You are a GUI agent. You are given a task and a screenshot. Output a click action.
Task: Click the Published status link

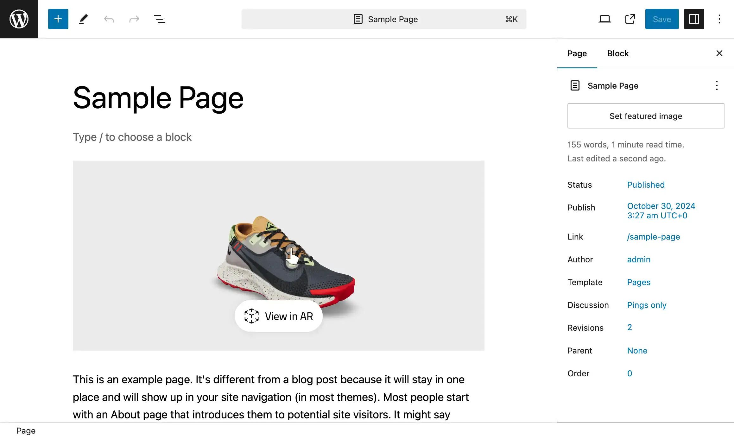[646, 185]
